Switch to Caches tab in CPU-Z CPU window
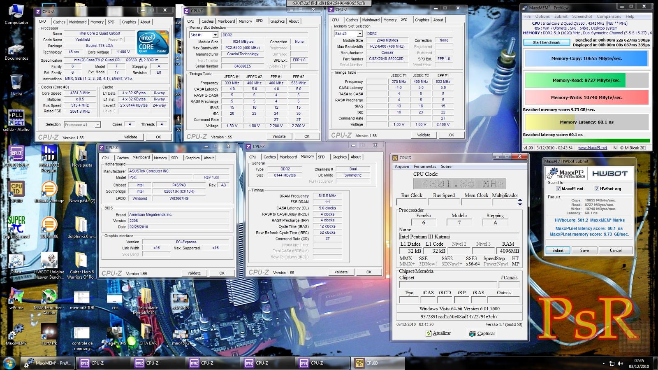Image resolution: width=658 pixels, height=370 pixels. pyautogui.click(x=59, y=22)
